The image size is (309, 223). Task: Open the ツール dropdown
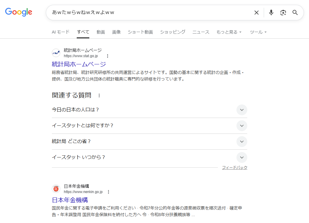click(258, 32)
